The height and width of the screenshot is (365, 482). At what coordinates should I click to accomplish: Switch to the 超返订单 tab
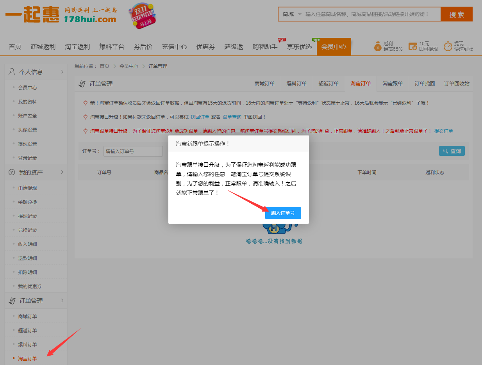329,84
